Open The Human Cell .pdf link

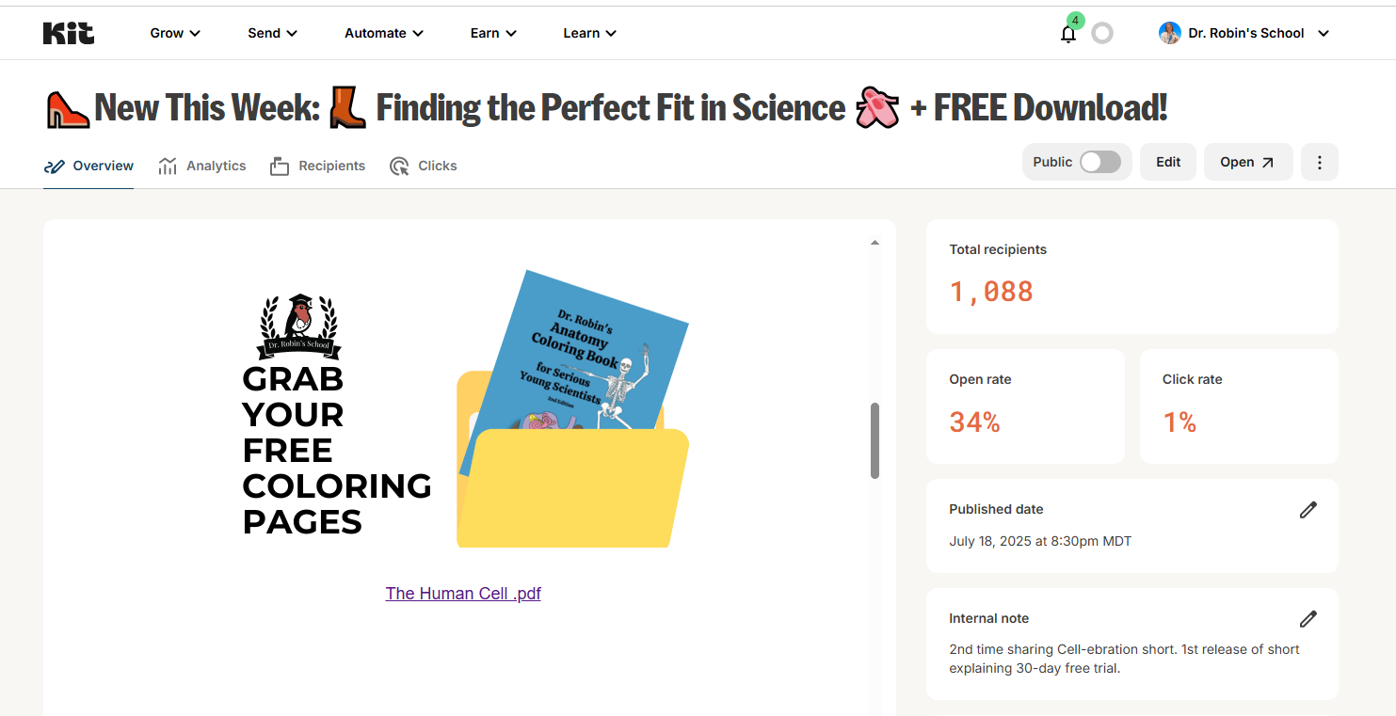point(463,594)
